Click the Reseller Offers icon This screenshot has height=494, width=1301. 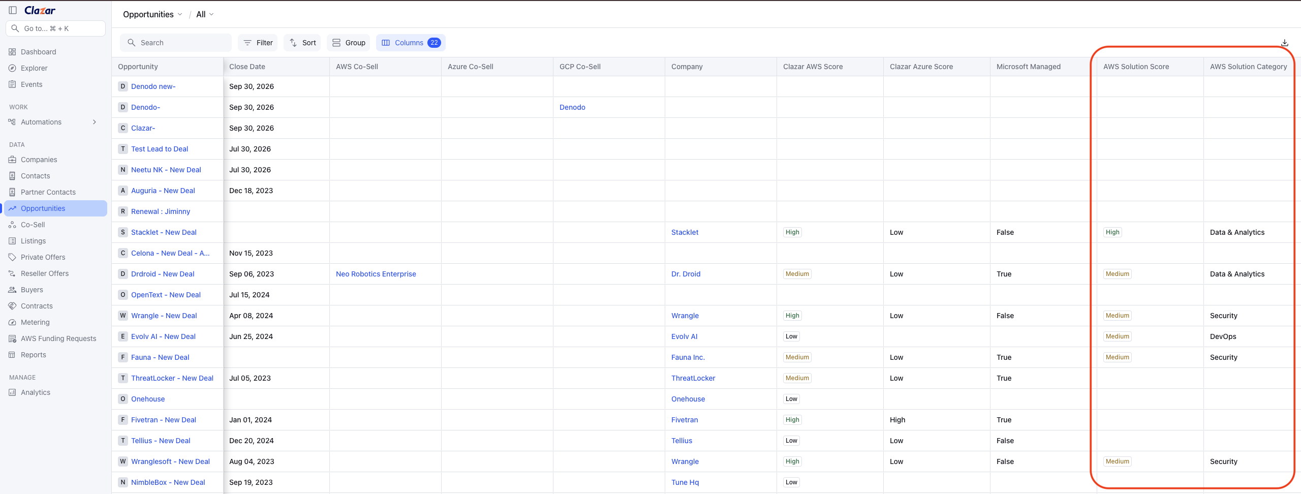point(12,273)
